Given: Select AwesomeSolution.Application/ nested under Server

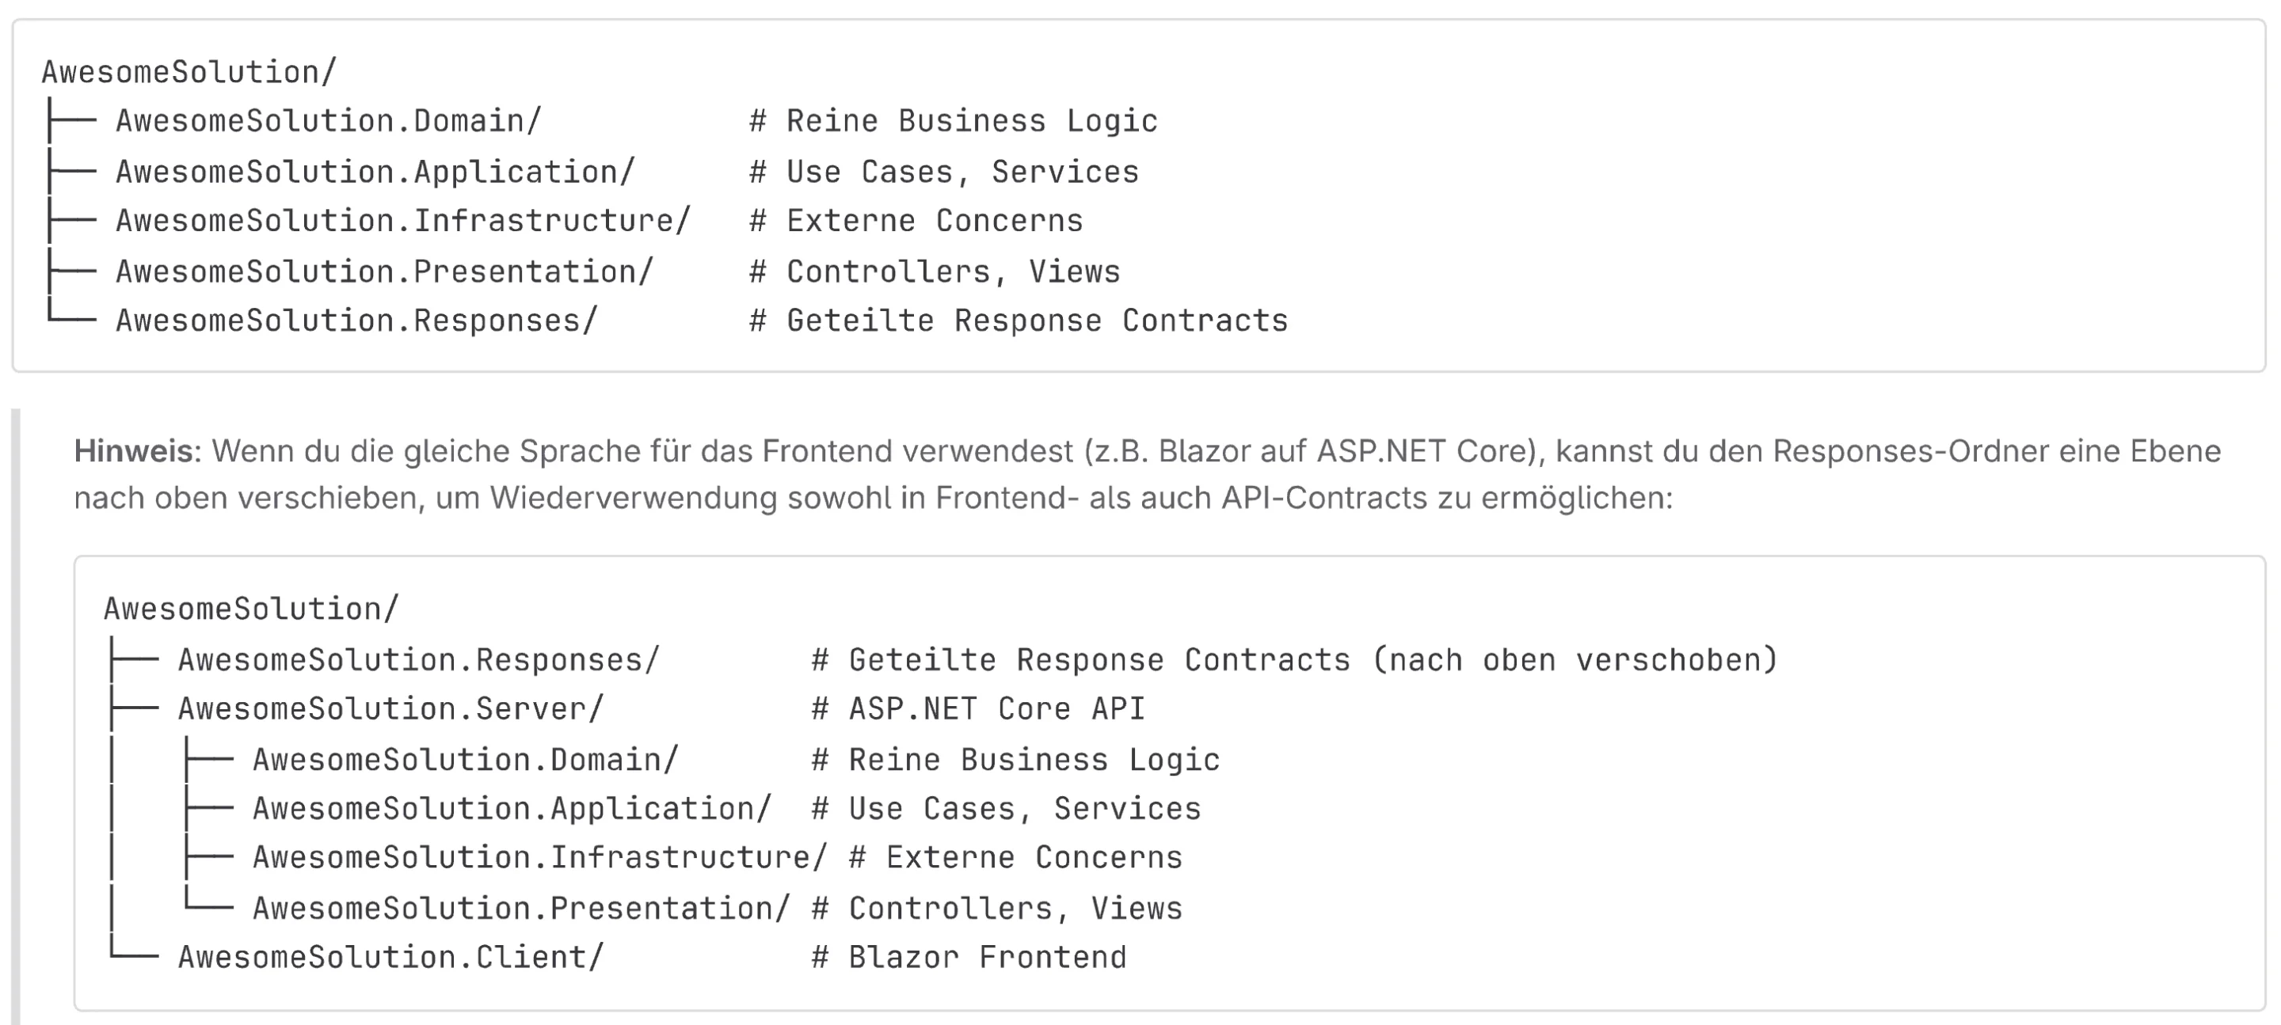Looking at the screenshot, I should [512, 809].
